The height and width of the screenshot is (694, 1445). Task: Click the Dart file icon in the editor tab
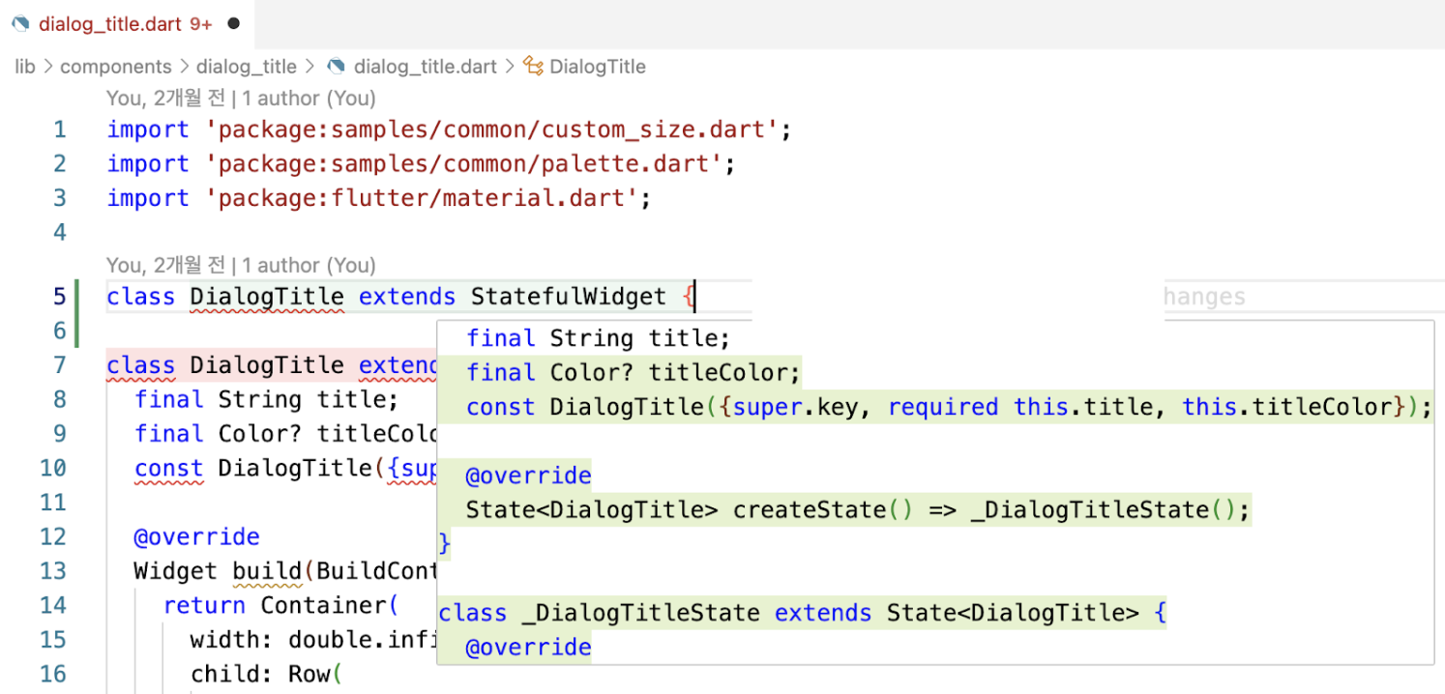20,24
